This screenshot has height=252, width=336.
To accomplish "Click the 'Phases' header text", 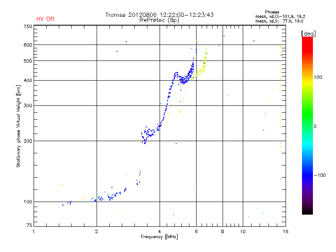I will pos(272,12).
